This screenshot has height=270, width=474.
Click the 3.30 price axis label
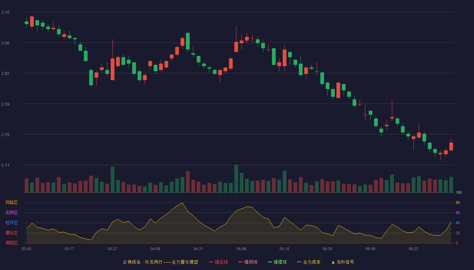tap(5, 12)
